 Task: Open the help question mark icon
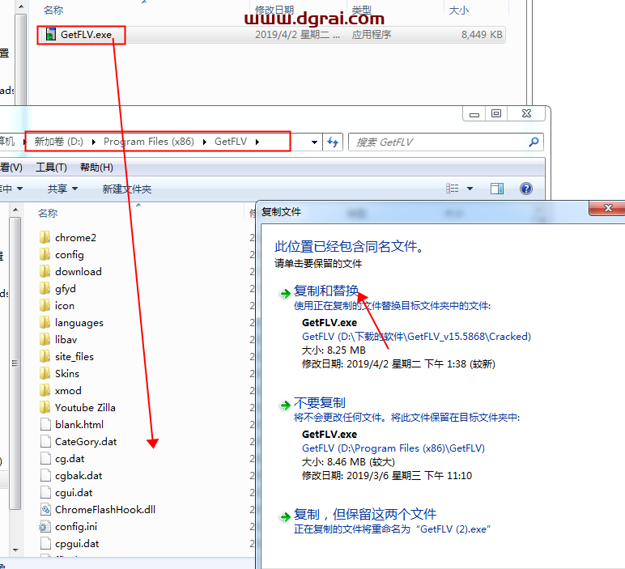[526, 189]
